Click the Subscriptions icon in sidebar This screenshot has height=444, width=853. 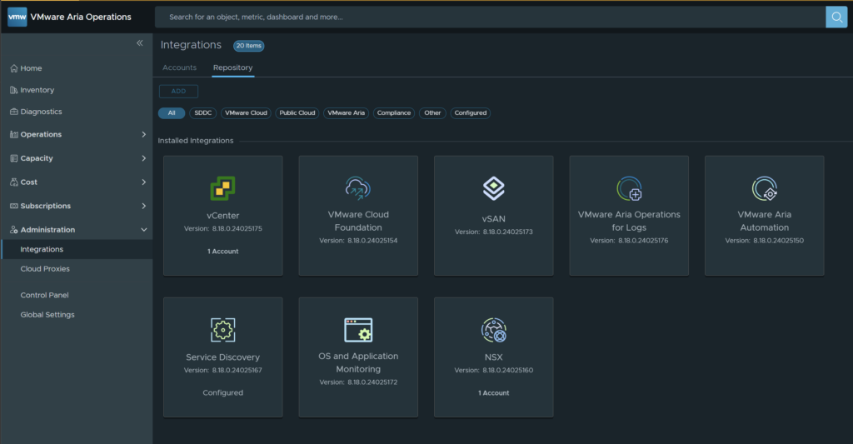tap(14, 207)
